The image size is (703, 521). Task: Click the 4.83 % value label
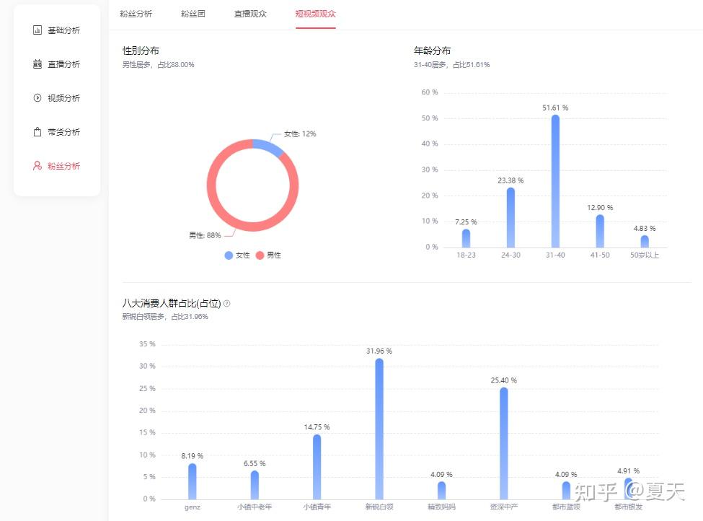645,229
